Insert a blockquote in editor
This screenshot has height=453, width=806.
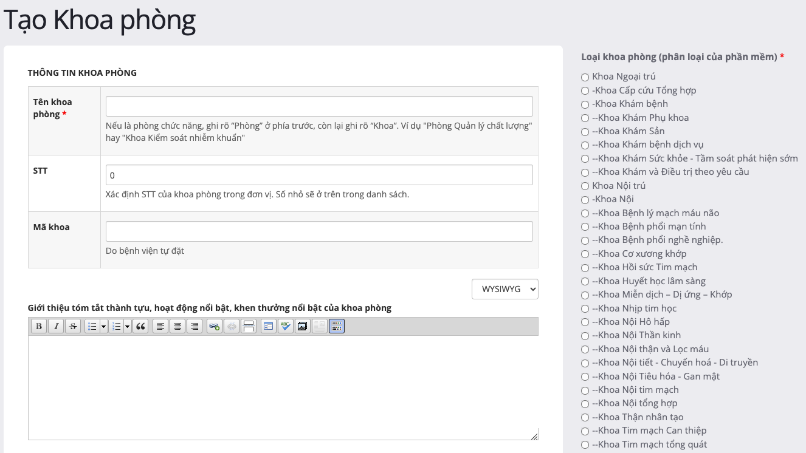click(x=140, y=327)
